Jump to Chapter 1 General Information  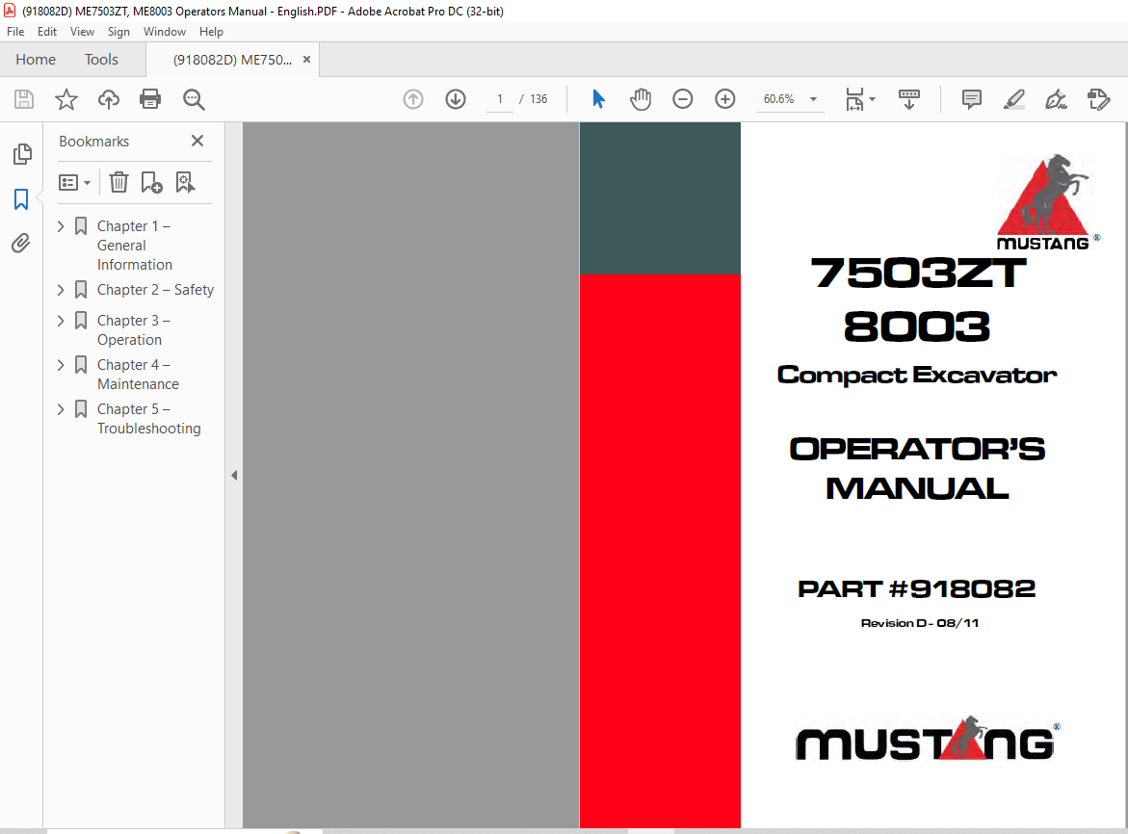135,246
